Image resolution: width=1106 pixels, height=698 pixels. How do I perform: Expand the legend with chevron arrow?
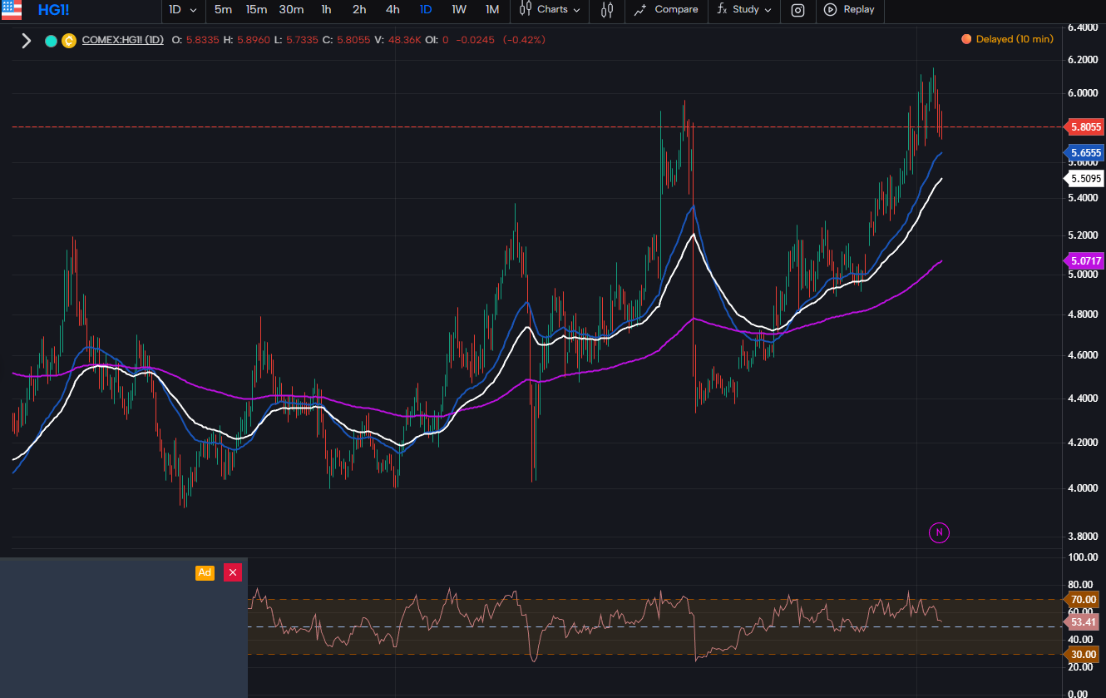26,41
